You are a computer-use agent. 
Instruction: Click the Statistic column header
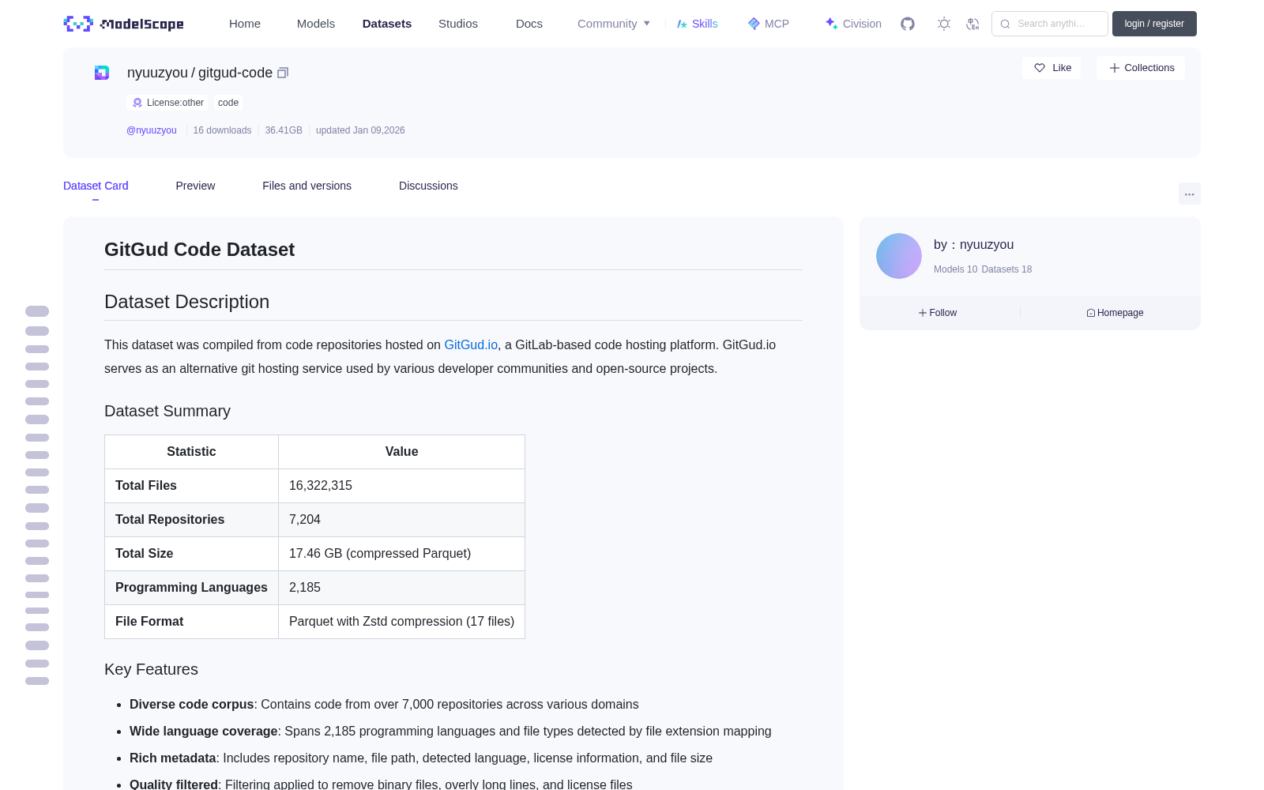[x=191, y=452]
